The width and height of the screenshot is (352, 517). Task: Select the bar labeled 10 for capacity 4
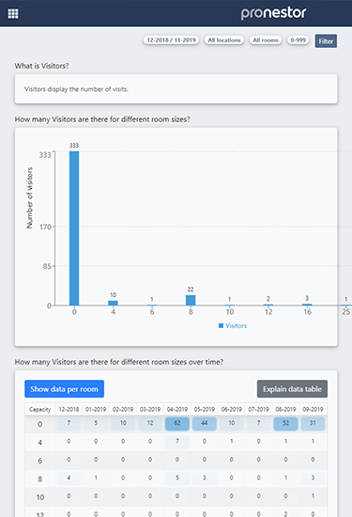coord(113,303)
